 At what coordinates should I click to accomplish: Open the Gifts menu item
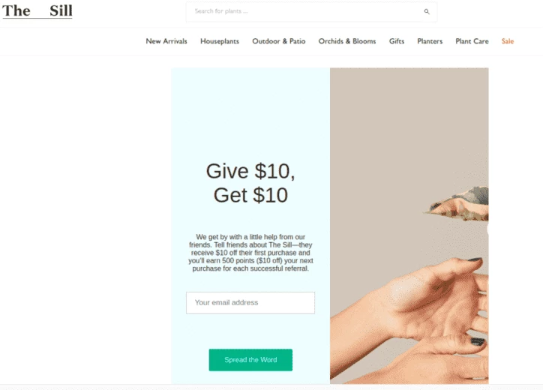point(397,41)
